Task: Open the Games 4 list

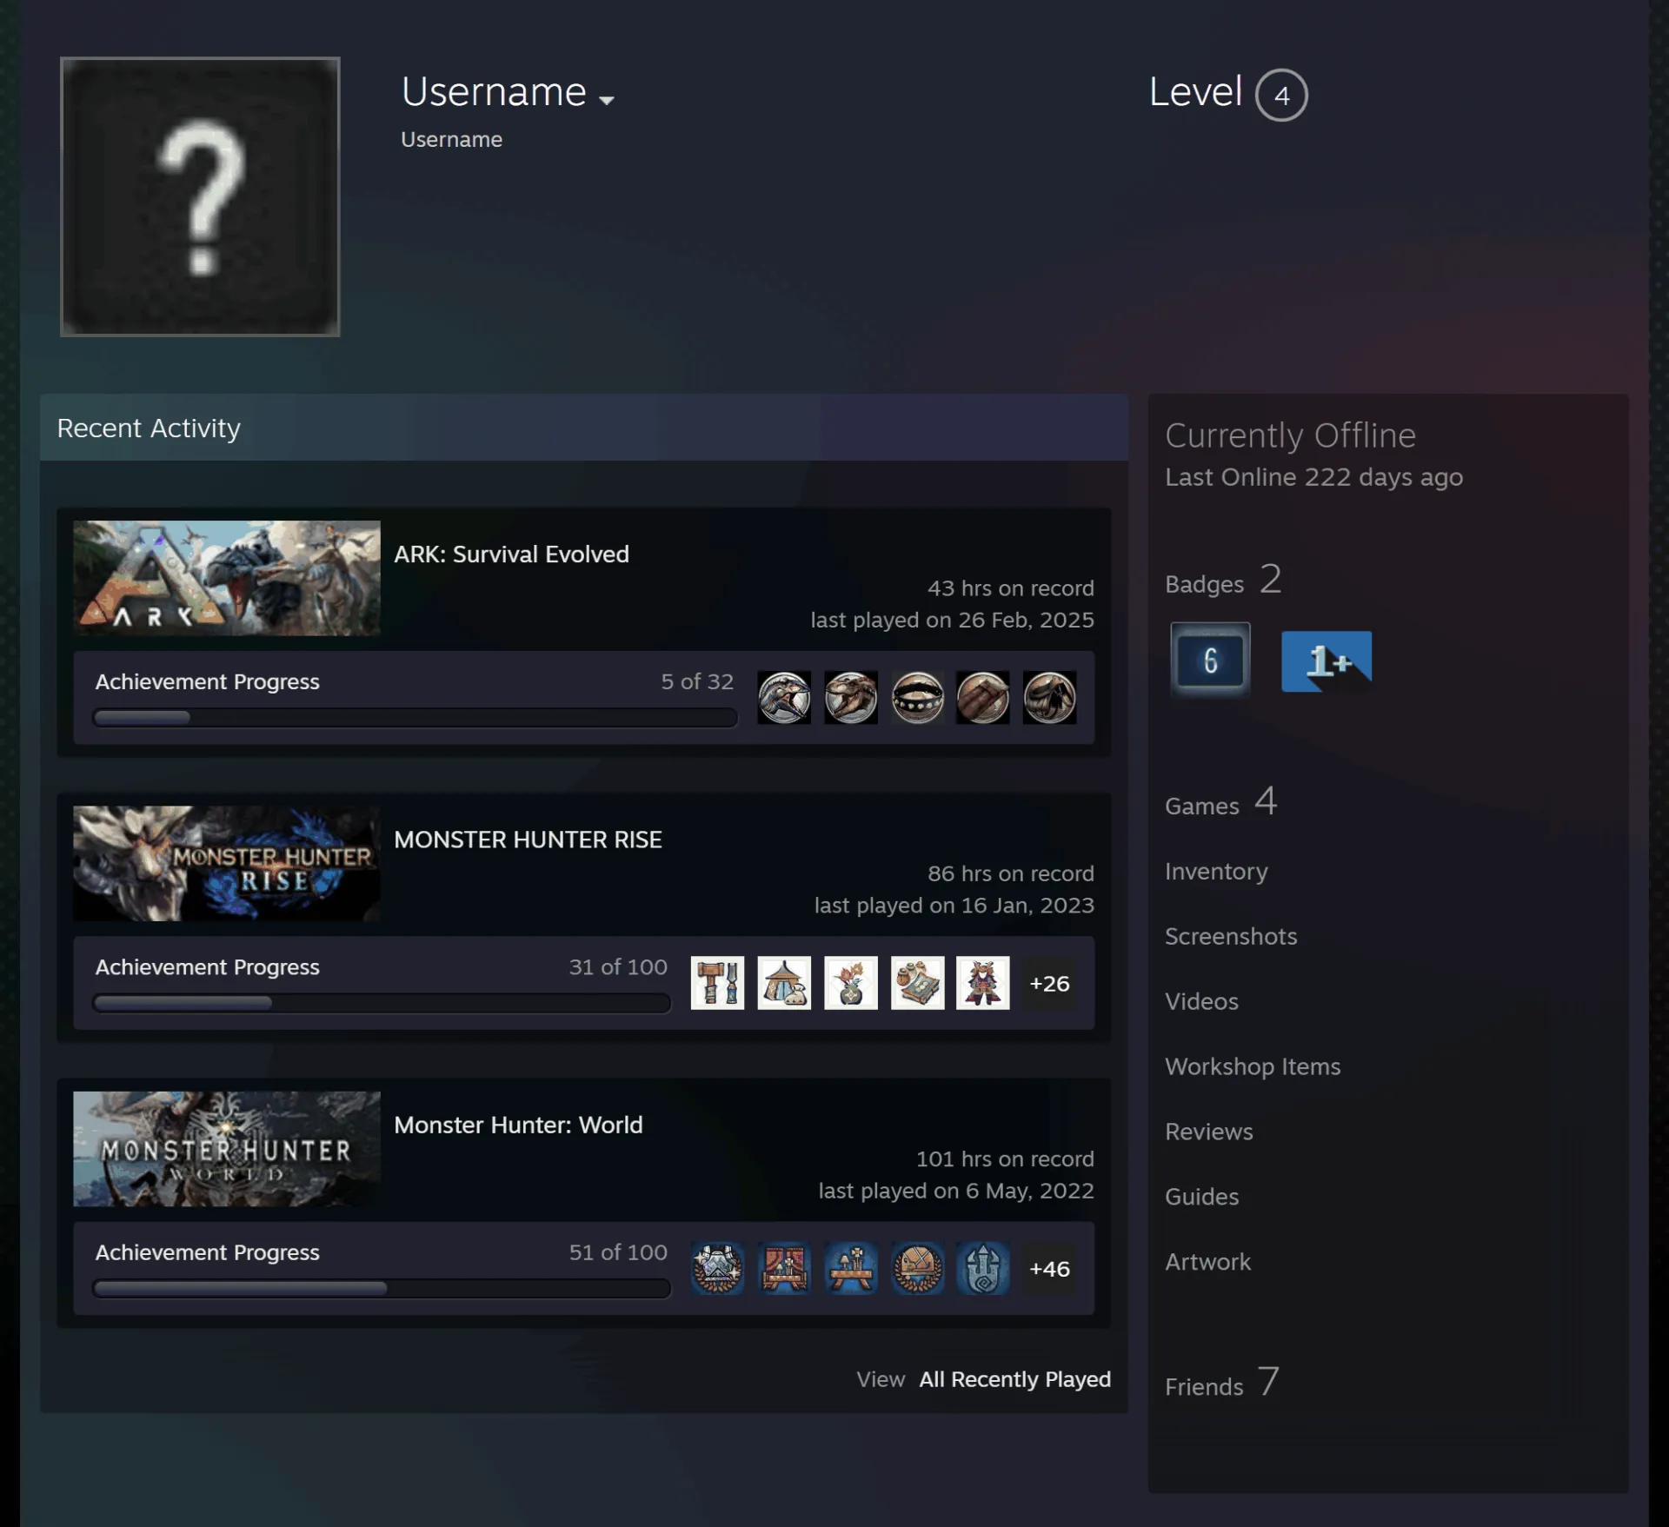Action: coord(1221,801)
